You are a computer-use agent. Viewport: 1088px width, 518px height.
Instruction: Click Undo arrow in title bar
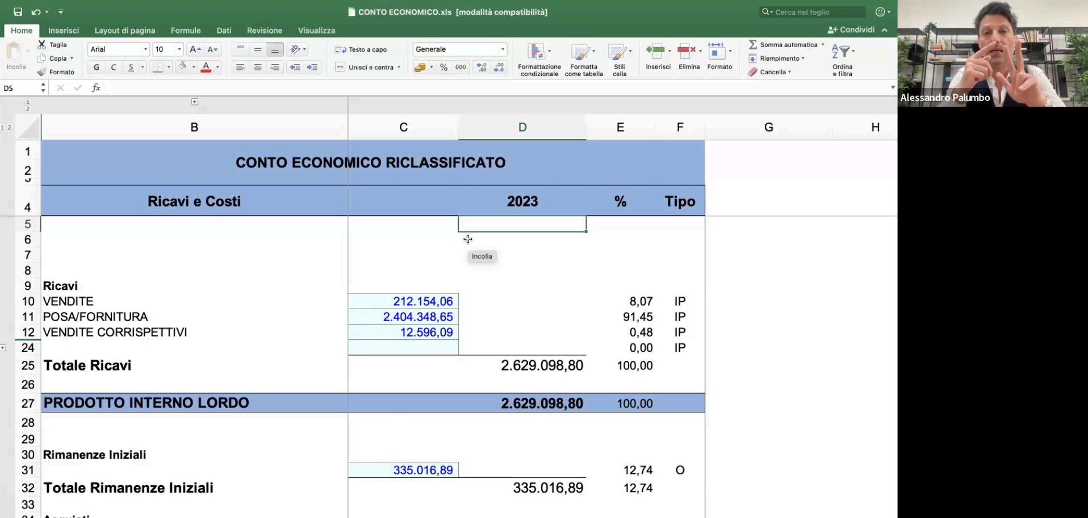pyautogui.click(x=36, y=12)
